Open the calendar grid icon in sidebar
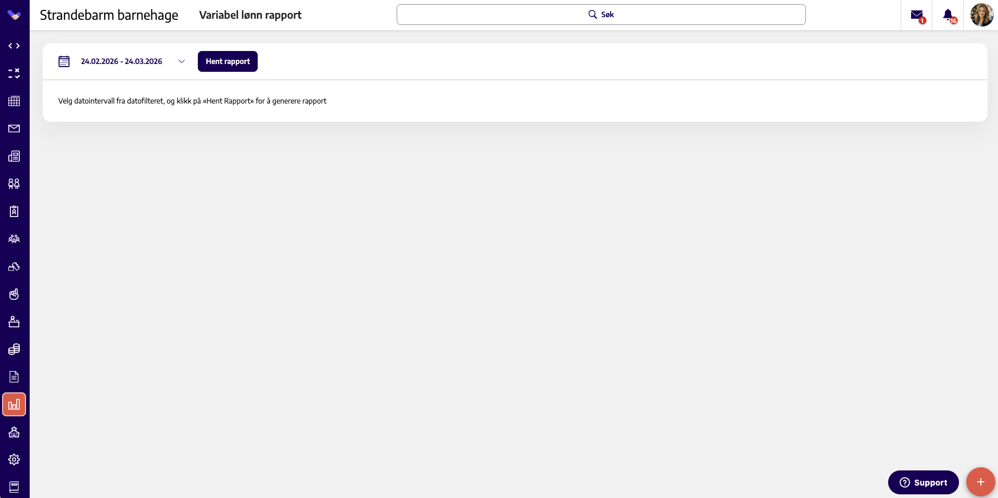Viewport: 998px width, 498px height. click(14, 101)
